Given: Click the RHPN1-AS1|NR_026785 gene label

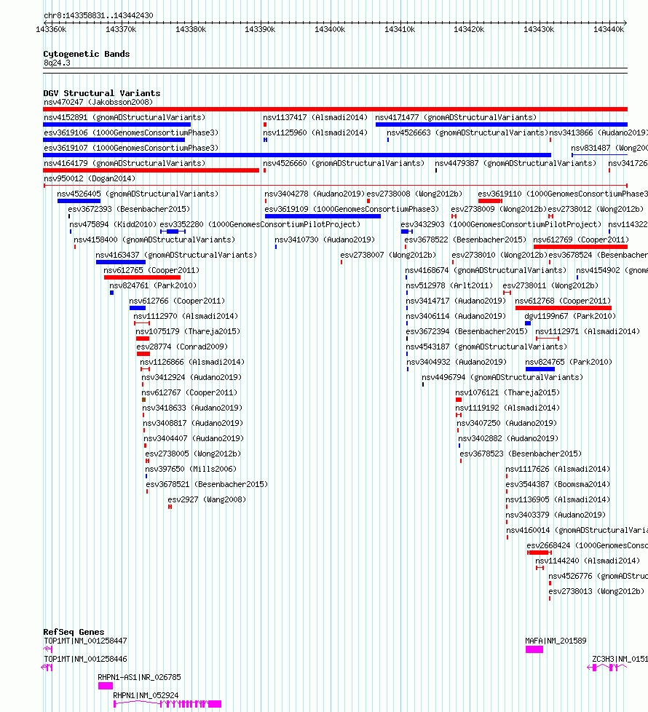Looking at the screenshot, I should point(139,678).
